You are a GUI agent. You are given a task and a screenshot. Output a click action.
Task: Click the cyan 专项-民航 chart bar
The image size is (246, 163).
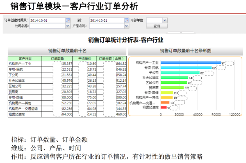point(186,68)
